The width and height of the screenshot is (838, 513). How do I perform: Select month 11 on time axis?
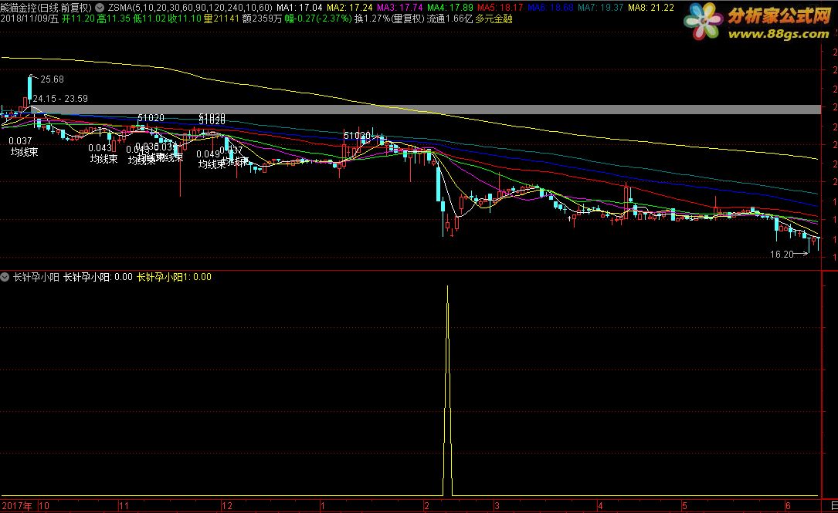coord(124,505)
